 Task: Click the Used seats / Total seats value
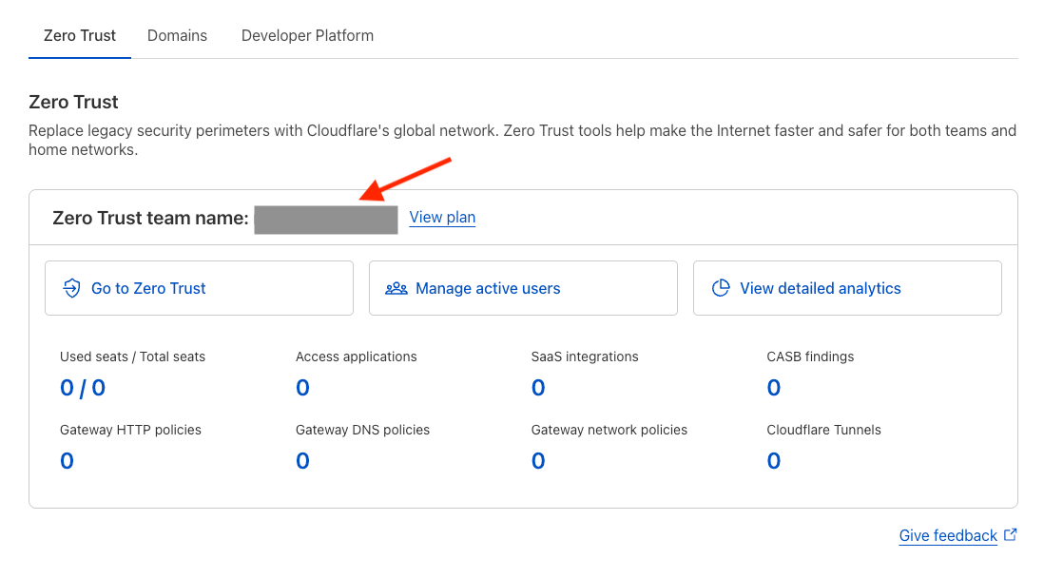[x=83, y=388]
